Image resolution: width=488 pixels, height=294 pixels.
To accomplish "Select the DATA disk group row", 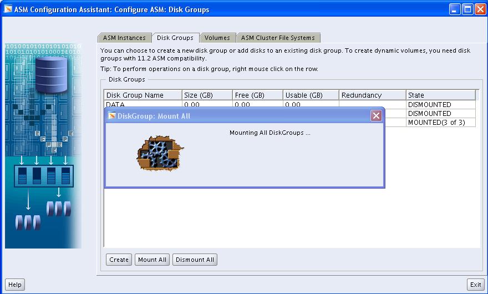I will pos(143,104).
